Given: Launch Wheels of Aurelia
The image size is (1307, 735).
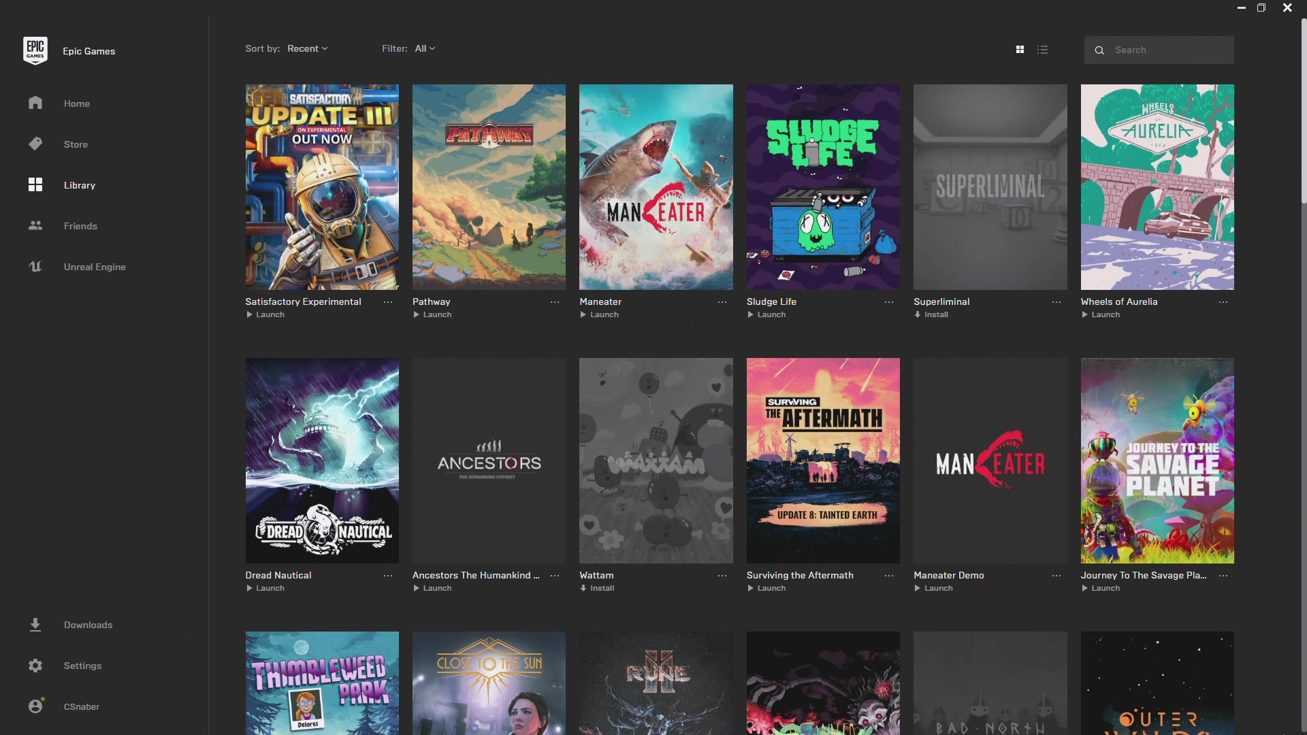Looking at the screenshot, I should [x=1101, y=314].
